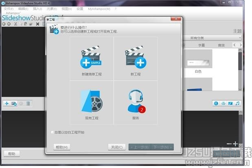Viewport: 252px width, 168px height.
Task: Open the 所有分类 category dropdown
Action: [x=212, y=38]
